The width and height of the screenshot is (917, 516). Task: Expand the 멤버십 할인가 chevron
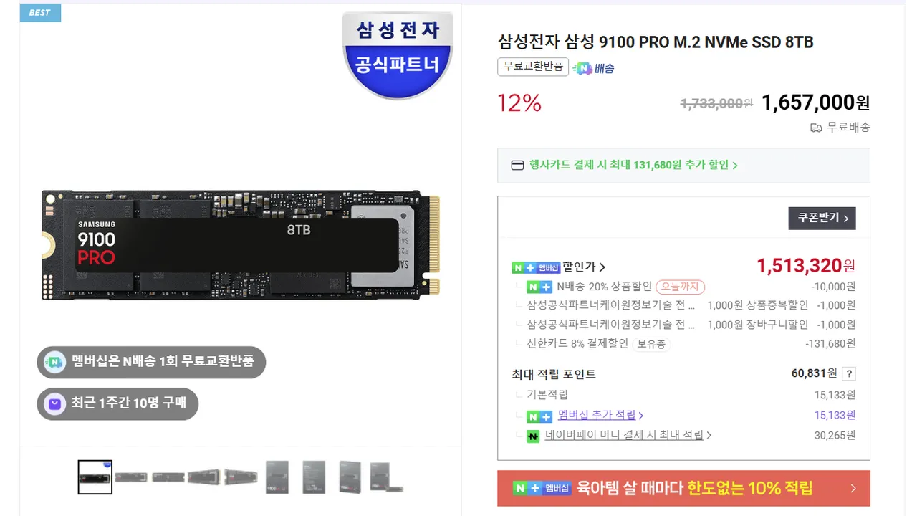click(x=602, y=267)
